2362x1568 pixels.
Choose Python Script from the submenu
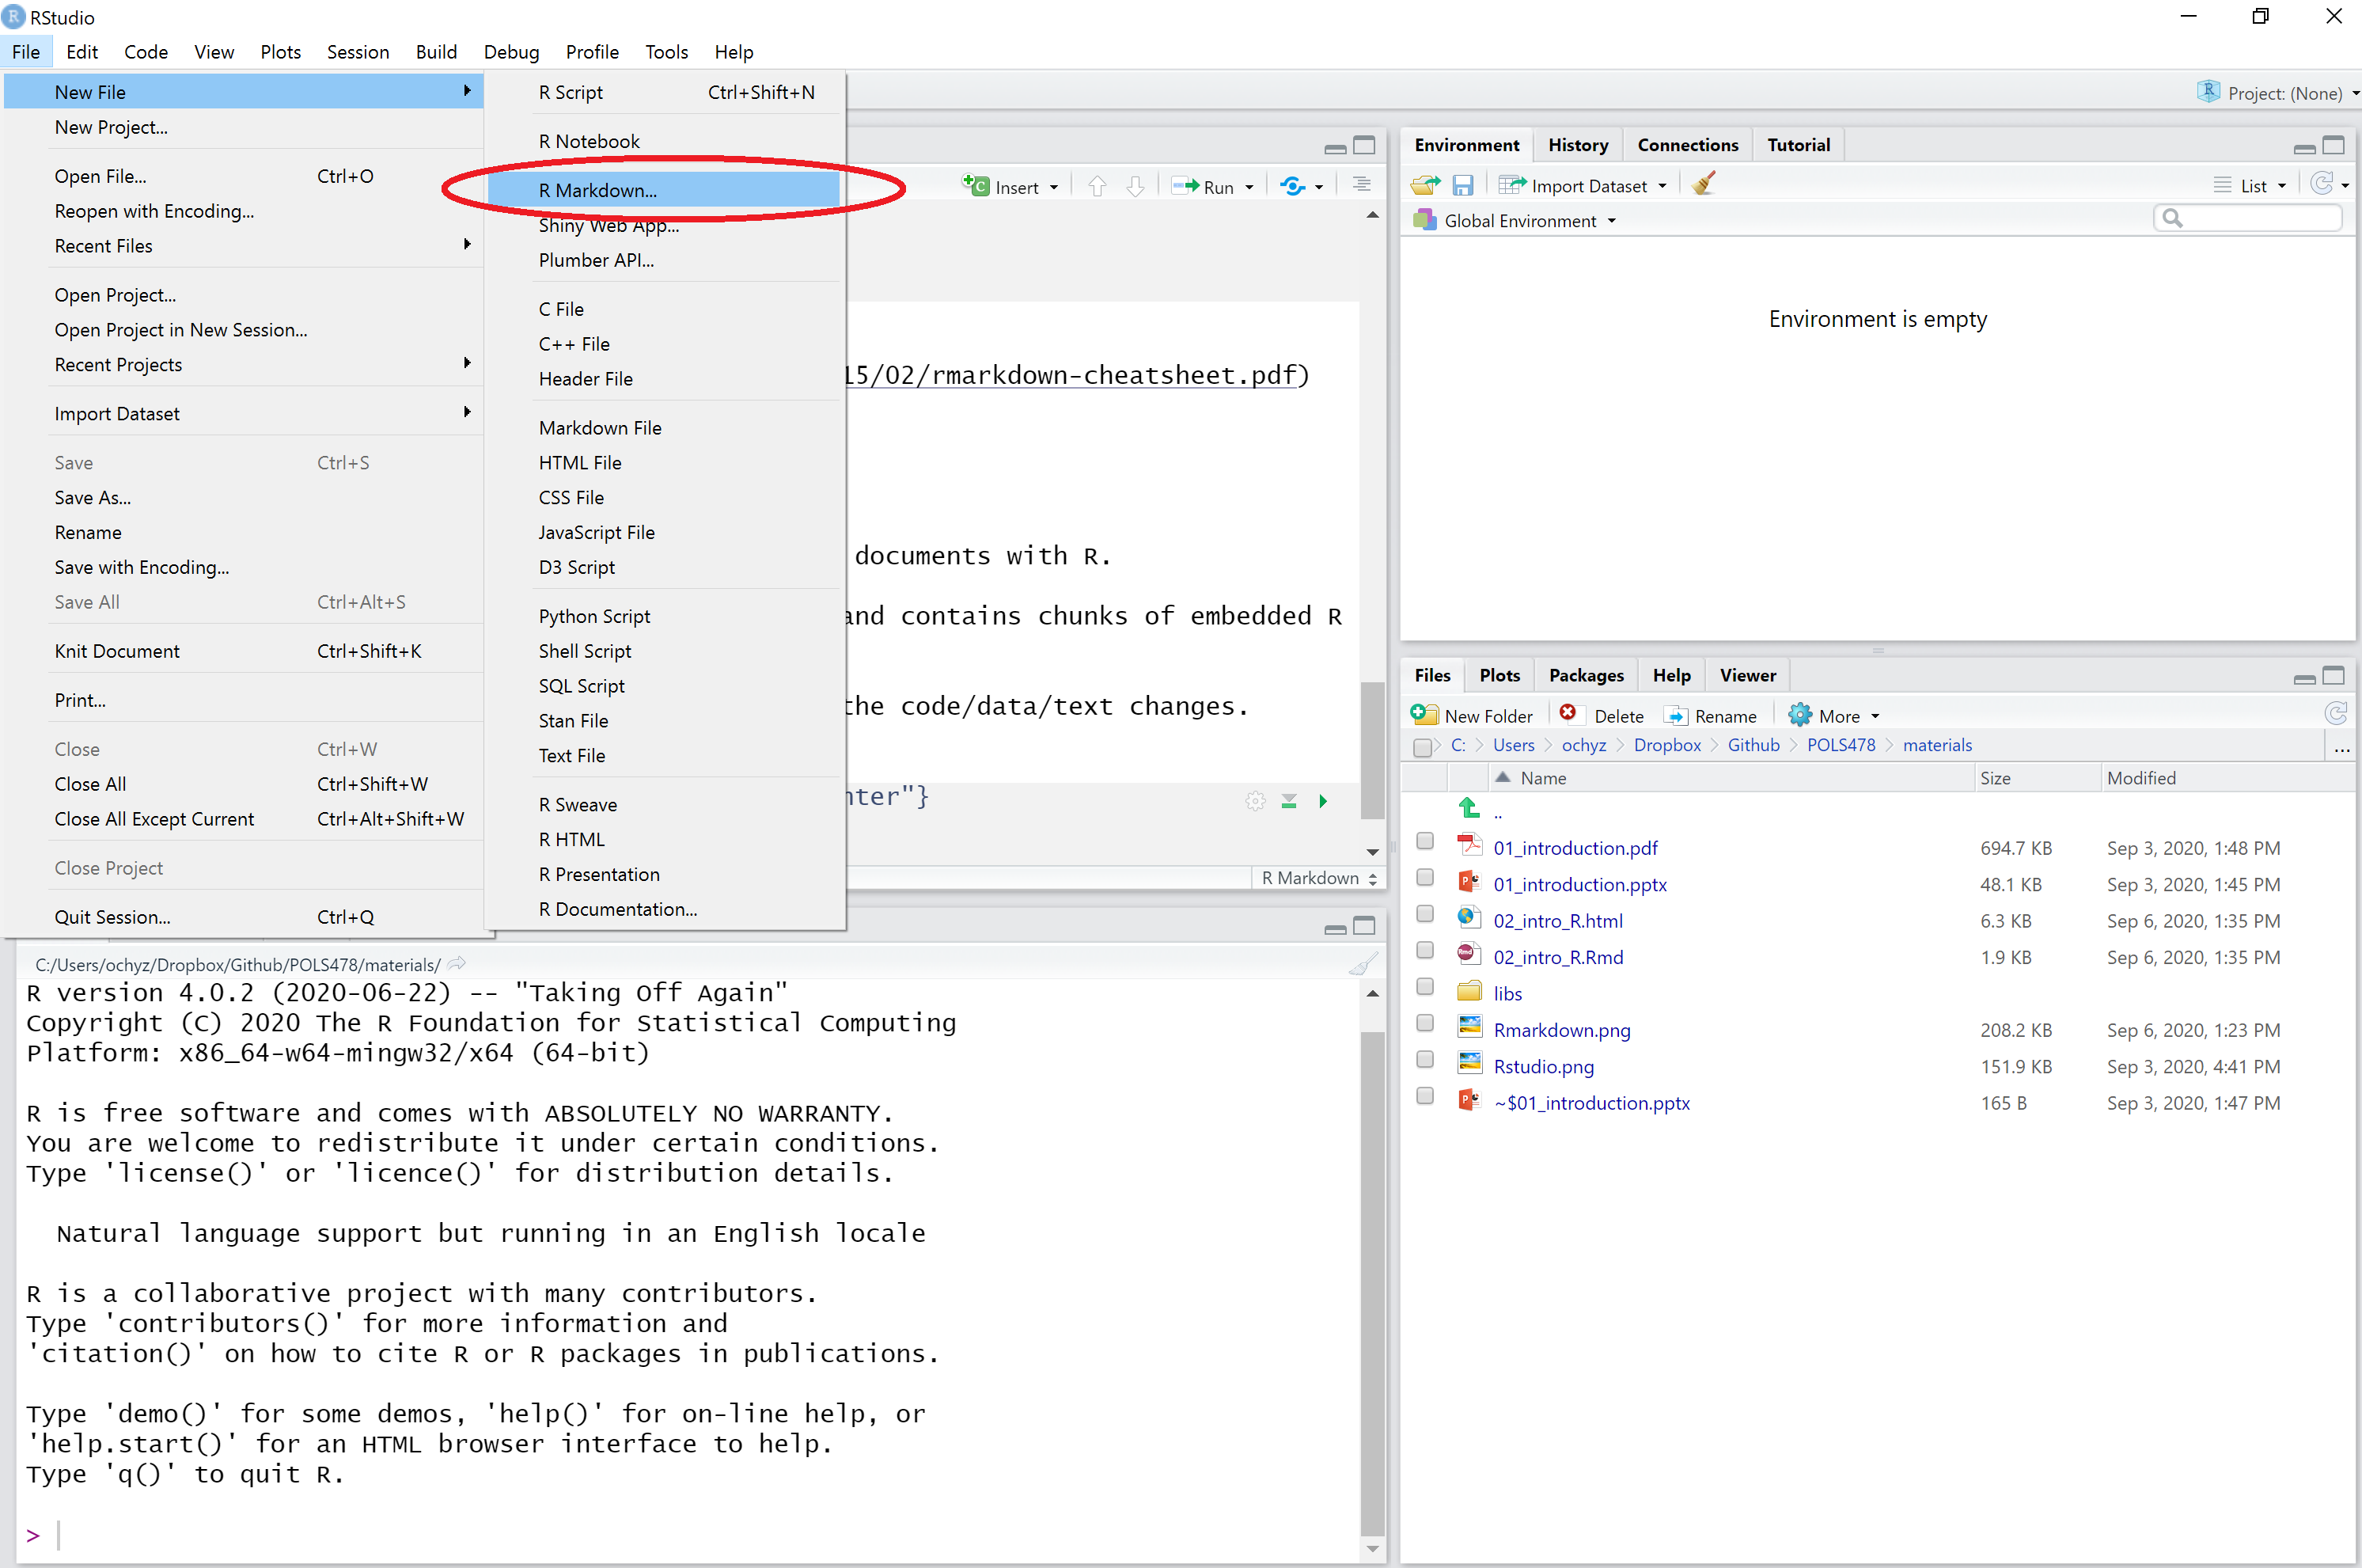click(x=664, y=616)
